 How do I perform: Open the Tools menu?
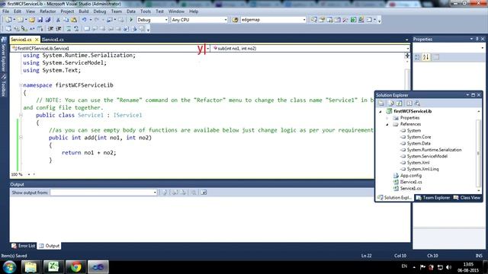coord(146,11)
